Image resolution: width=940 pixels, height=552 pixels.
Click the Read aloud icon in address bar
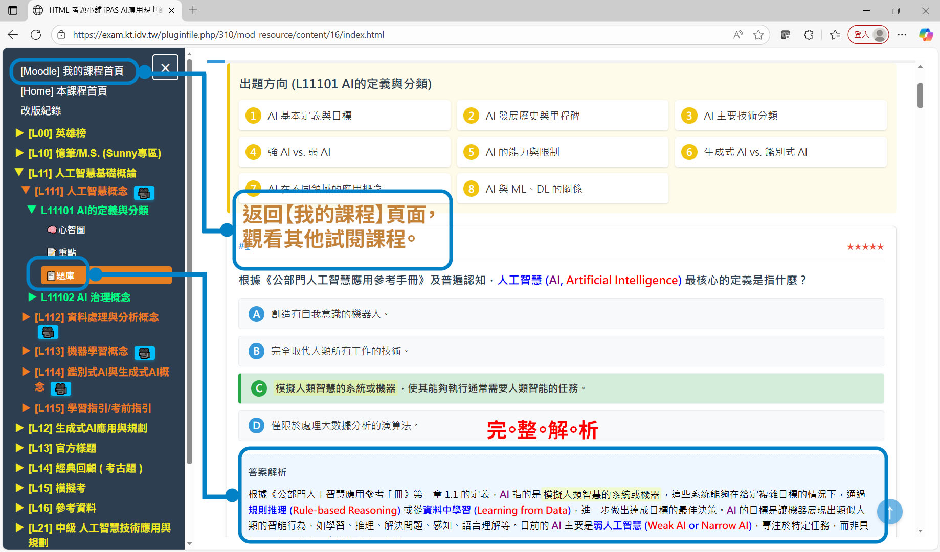(737, 35)
